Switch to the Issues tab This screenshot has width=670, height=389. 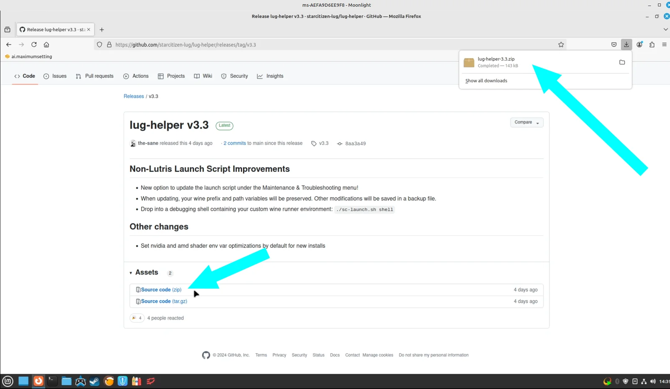pyautogui.click(x=55, y=76)
